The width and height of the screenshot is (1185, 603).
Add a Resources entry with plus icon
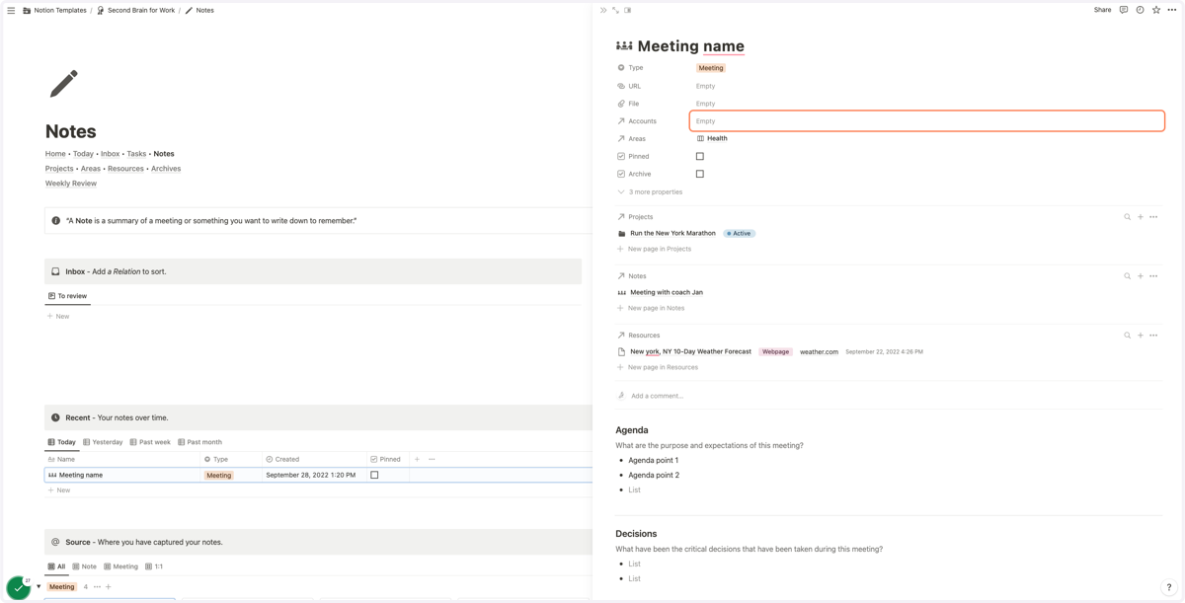(1141, 336)
